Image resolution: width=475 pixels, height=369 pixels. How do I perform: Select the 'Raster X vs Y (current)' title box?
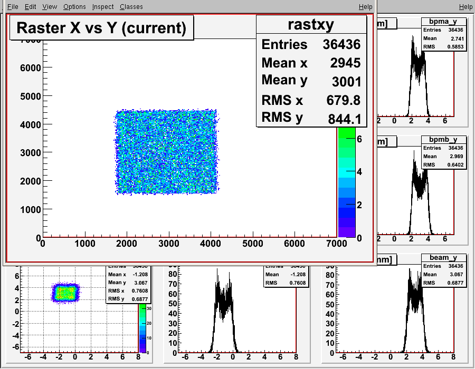point(101,27)
